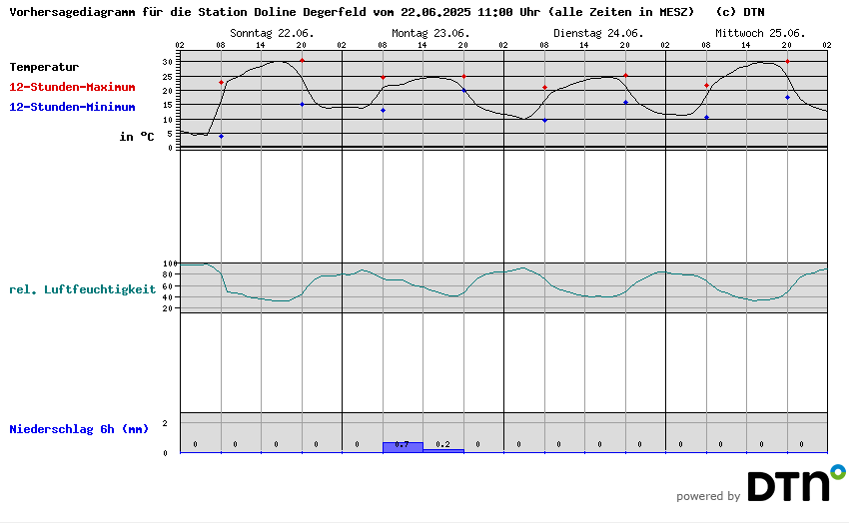Click the '30' temperature axis value
The height and width of the screenshot is (523, 849).
click(x=168, y=62)
